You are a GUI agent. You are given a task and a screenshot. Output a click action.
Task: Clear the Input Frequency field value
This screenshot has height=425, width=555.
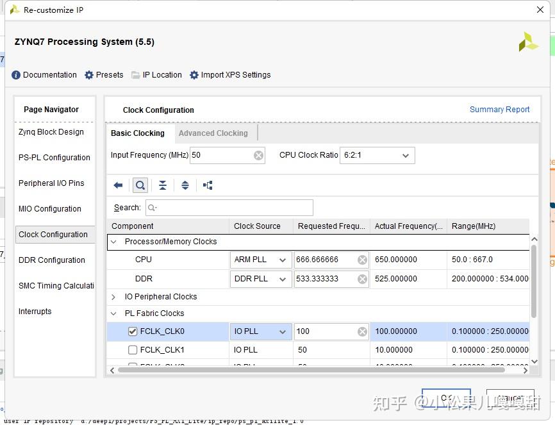tap(258, 155)
